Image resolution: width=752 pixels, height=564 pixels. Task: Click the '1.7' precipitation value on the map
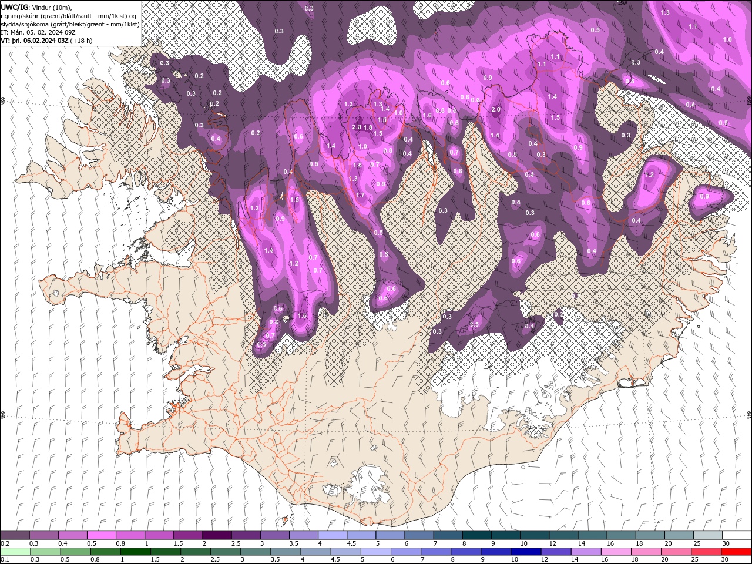click(x=360, y=195)
